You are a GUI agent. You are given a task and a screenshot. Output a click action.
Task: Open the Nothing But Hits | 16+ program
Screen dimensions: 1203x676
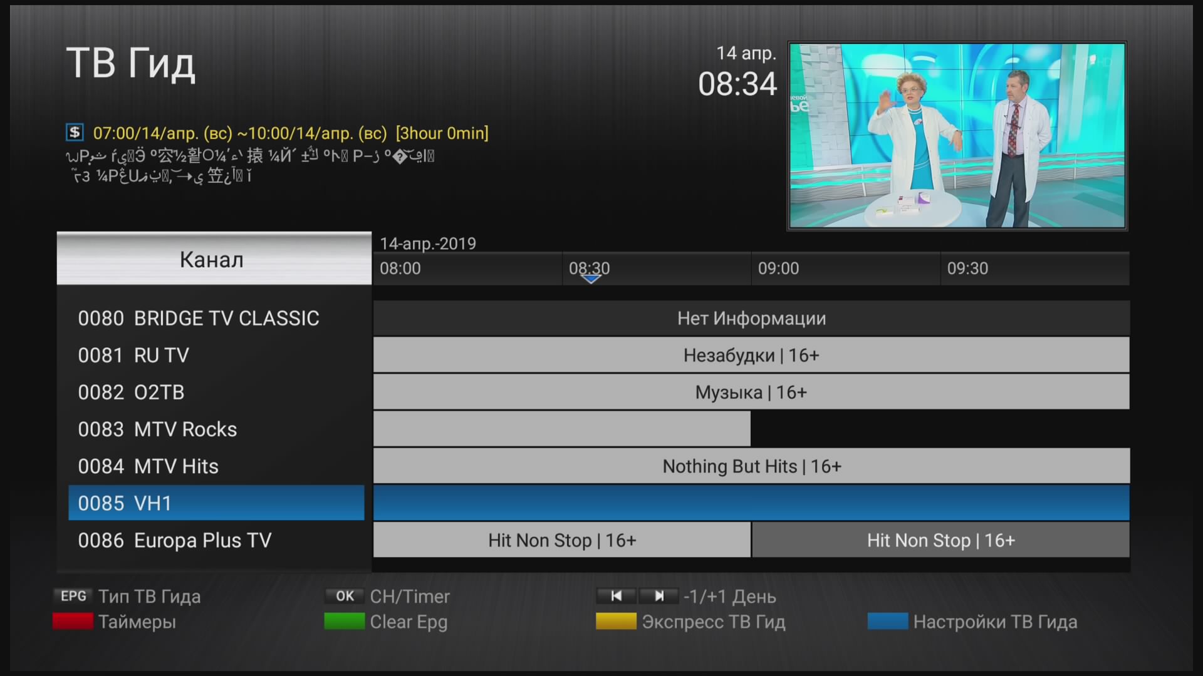751,466
